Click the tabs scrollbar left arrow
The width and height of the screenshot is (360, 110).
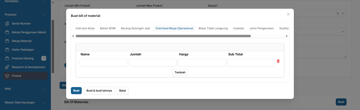tap(73, 36)
